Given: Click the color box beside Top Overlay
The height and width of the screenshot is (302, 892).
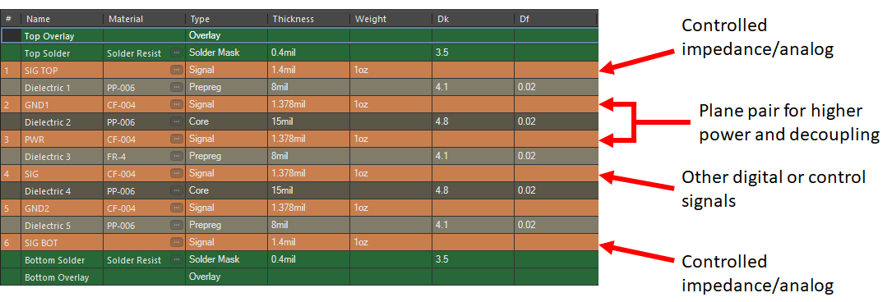Looking at the screenshot, I should (12, 36).
